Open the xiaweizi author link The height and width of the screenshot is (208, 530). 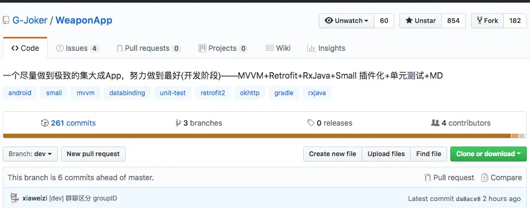click(x=35, y=198)
